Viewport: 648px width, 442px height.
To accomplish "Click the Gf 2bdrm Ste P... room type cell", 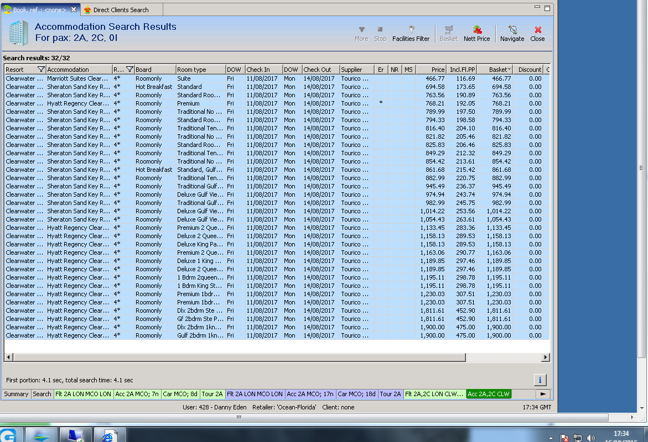I will pos(200,319).
